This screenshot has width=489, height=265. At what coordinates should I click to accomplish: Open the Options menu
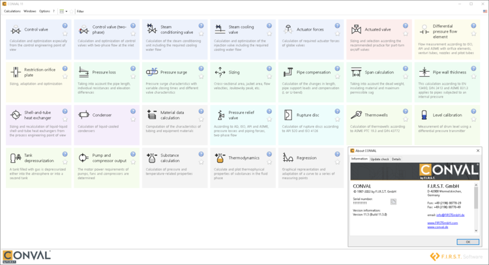(x=44, y=11)
